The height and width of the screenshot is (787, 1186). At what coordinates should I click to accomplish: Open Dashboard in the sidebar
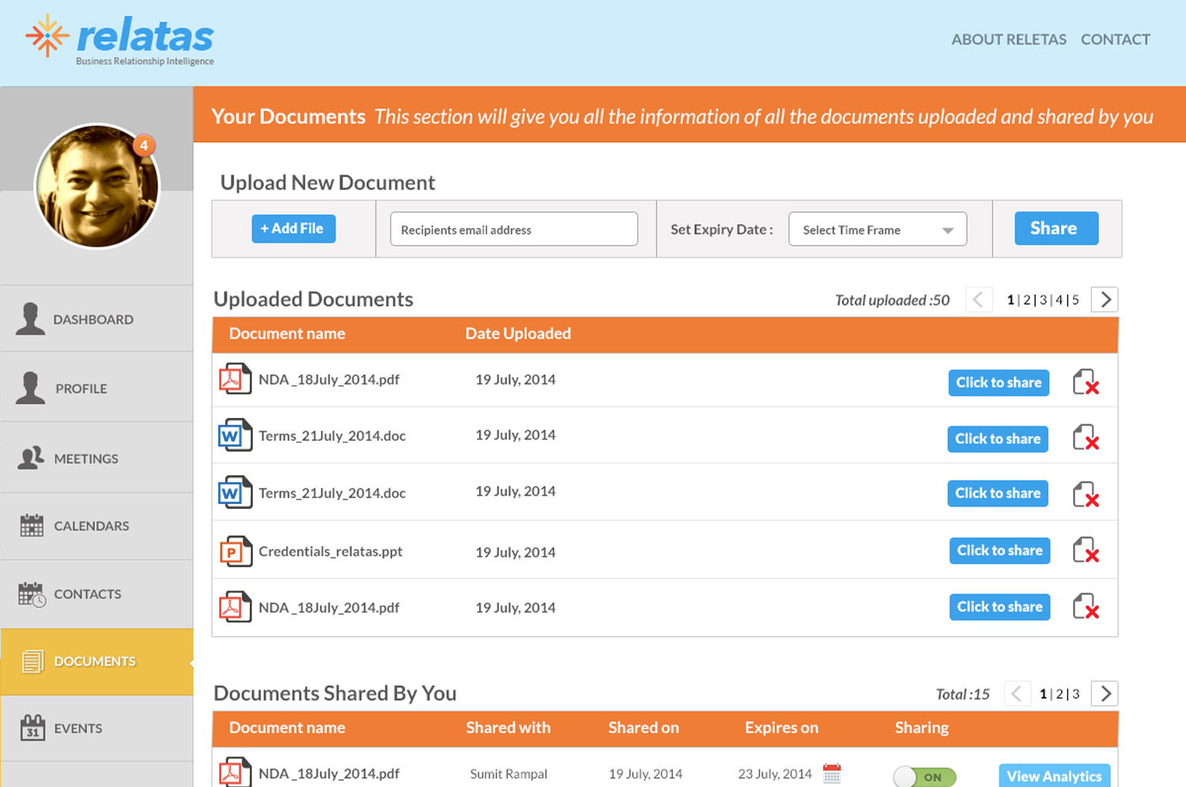click(93, 319)
